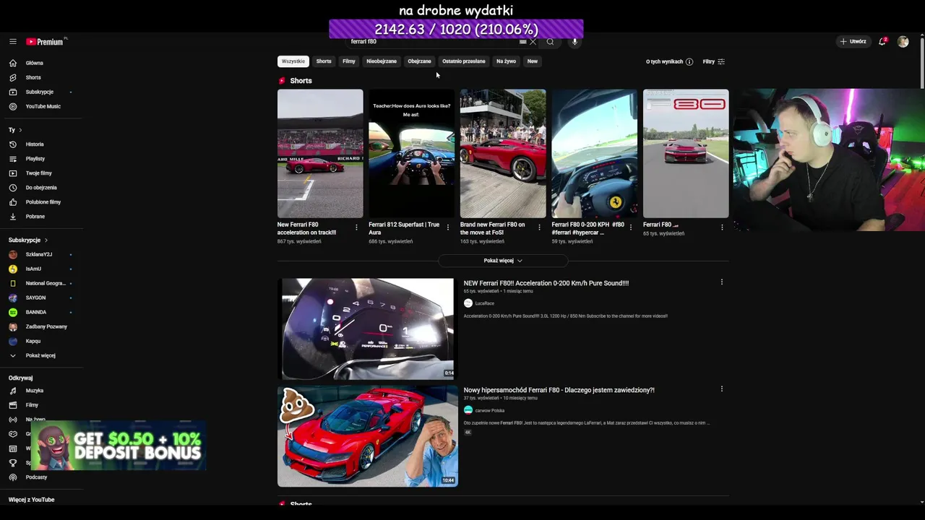
Task: Open Filtry search filters
Action: pos(714,62)
